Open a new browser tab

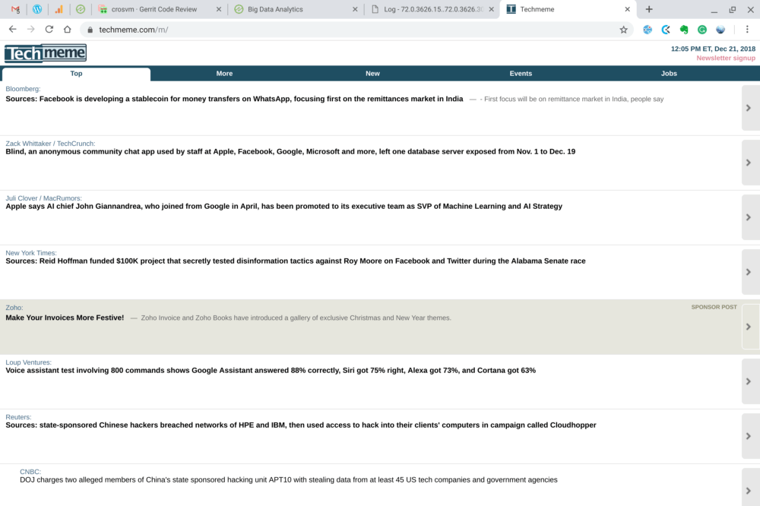click(x=649, y=9)
